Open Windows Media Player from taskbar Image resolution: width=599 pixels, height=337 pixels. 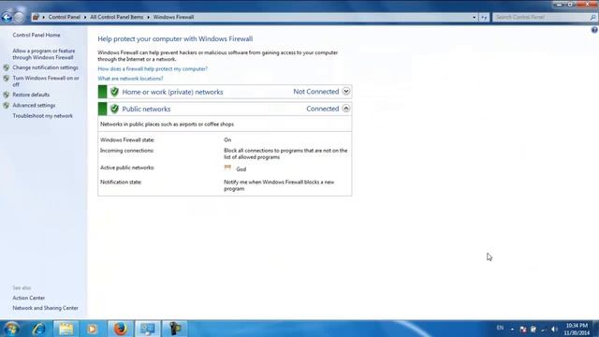tap(92, 329)
